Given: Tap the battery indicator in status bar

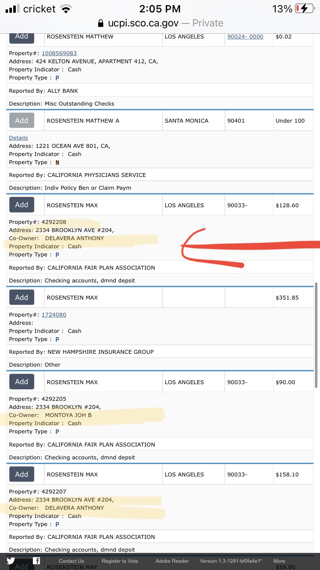Looking at the screenshot, I should tap(305, 9).
